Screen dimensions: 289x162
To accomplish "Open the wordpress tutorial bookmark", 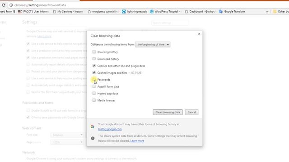I will click(103, 12).
